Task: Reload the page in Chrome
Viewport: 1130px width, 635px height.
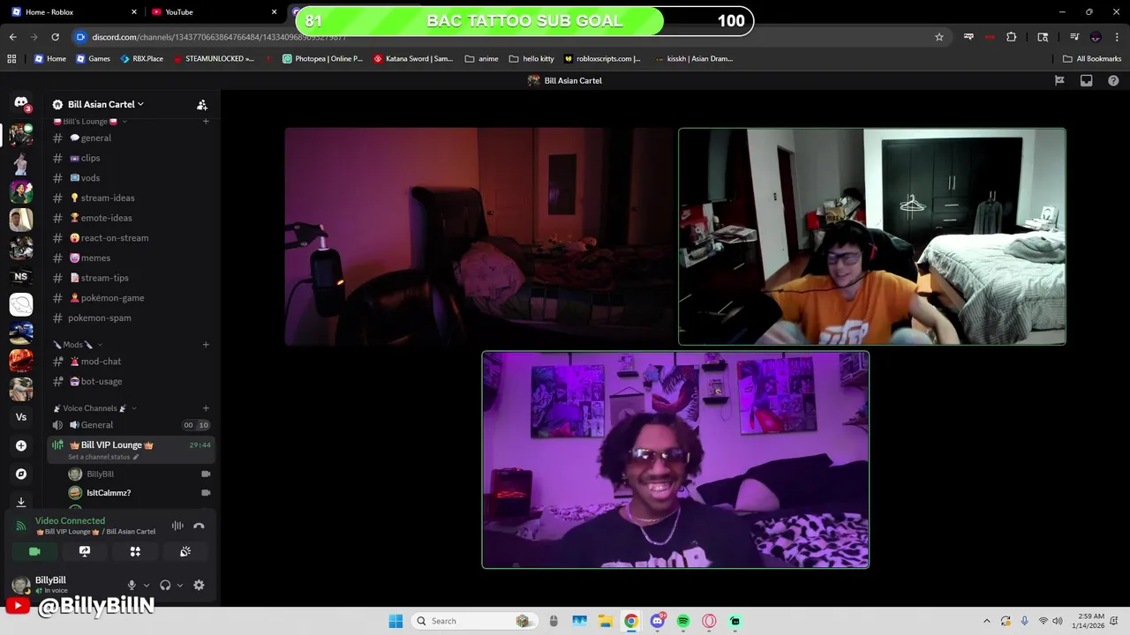Action: (56, 37)
